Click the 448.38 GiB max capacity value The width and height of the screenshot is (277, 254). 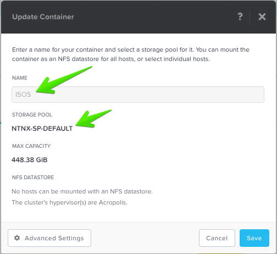click(x=30, y=160)
